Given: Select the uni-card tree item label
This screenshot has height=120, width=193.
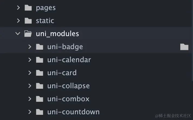Looking at the screenshot, I should tap(62, 73).
